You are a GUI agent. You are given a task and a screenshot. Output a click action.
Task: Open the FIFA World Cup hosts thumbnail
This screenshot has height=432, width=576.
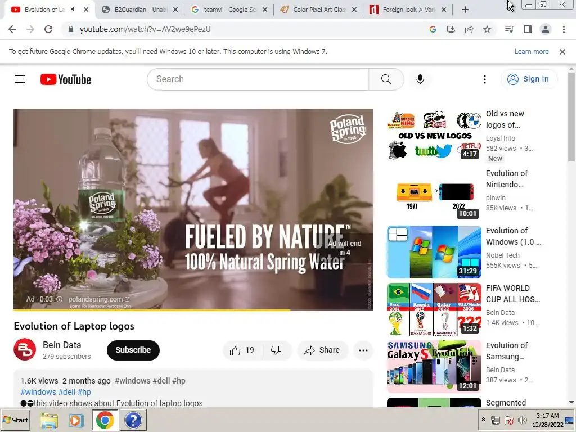434,309
